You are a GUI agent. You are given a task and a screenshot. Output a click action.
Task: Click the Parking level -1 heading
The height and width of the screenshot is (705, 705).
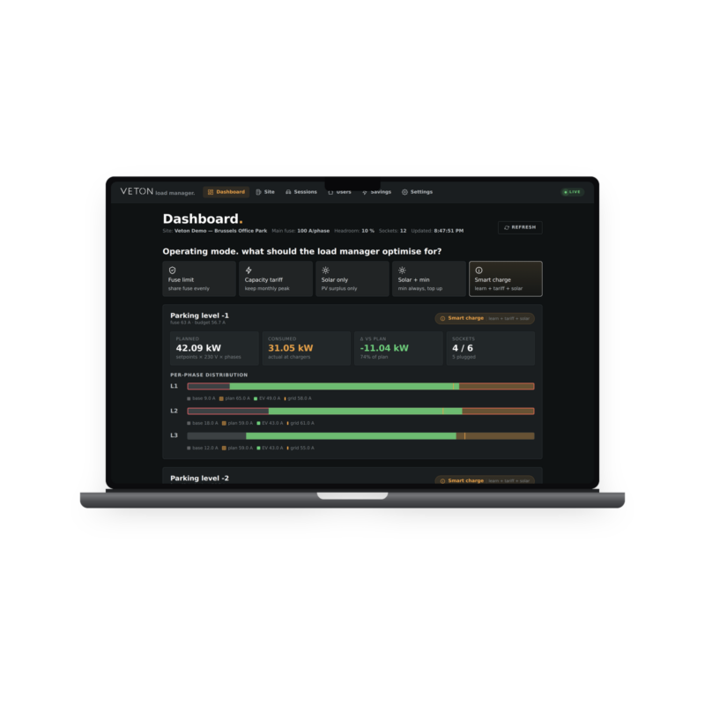tap(200, 315)
